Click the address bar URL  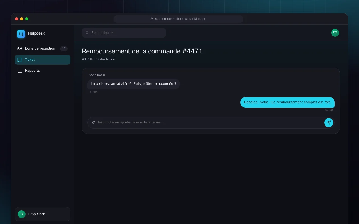(x=178, y=19)
